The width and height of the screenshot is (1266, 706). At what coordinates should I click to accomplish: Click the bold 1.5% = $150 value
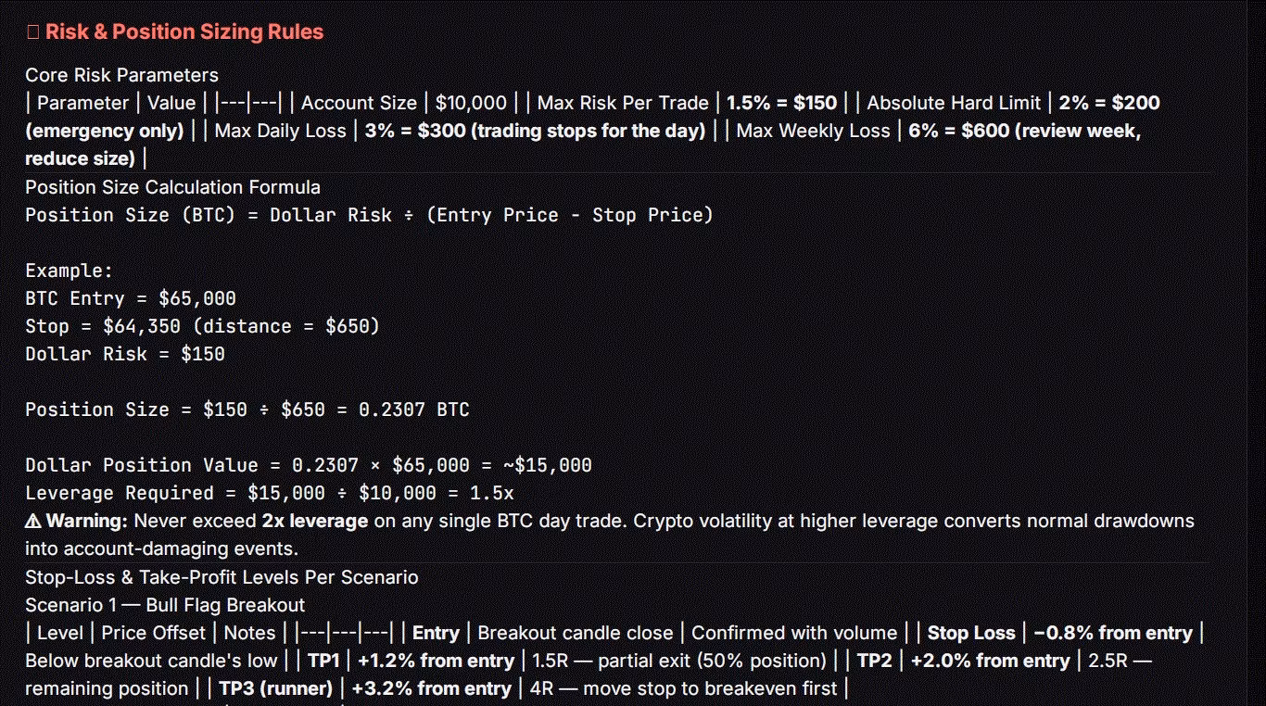click(781, 103)
